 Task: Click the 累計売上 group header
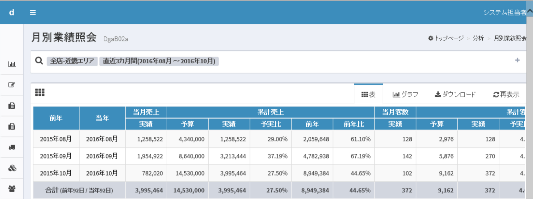click(271, 112)
